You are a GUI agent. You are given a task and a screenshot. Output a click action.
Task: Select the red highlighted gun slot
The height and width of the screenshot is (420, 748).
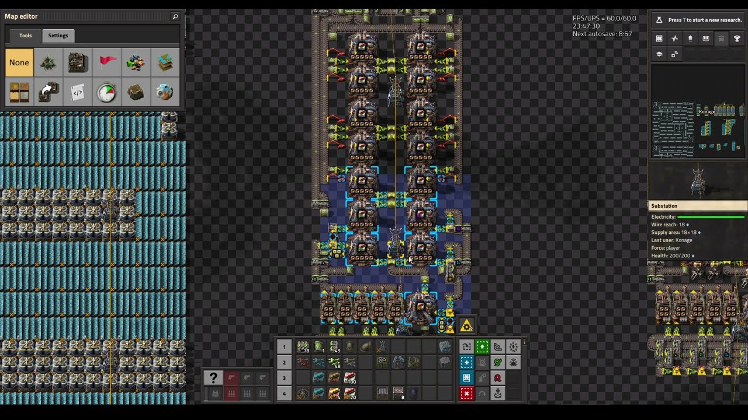[x=231, y=378]
